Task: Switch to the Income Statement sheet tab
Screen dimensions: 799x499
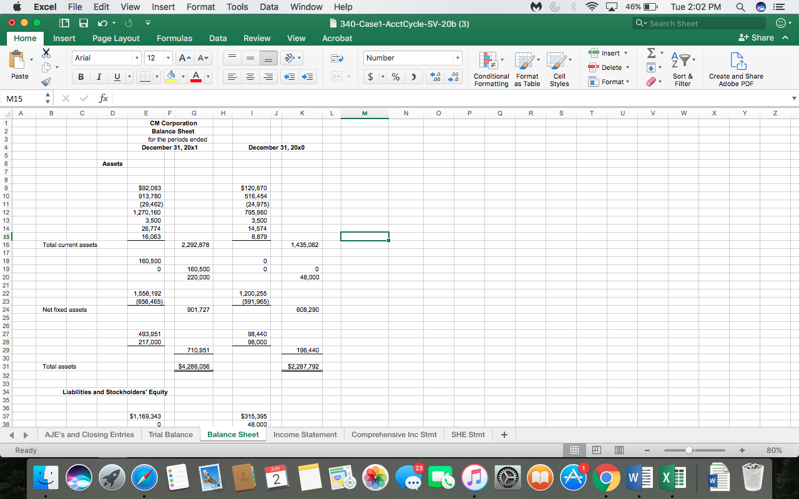Action: [305, 434]
